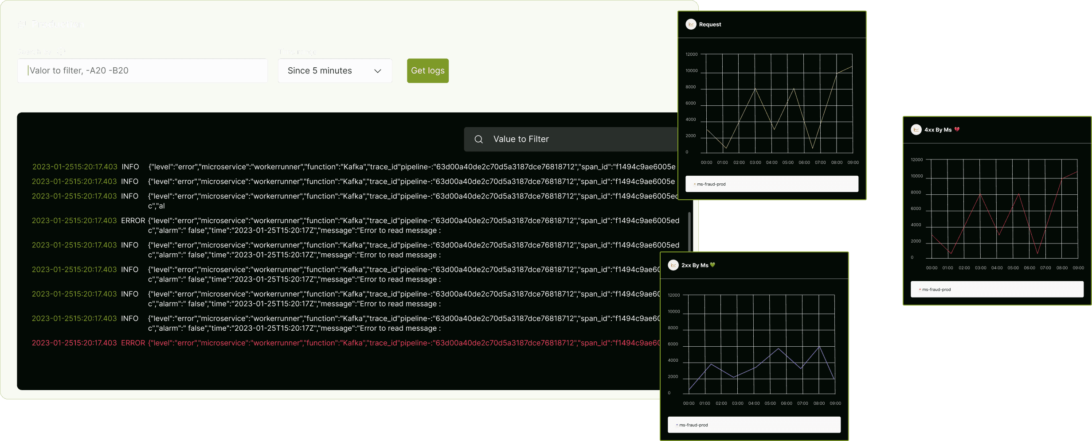The image size is (1092, 441).
Task: Click the broken heart beside 4xx By Ms title
Action: pos(956,129)
